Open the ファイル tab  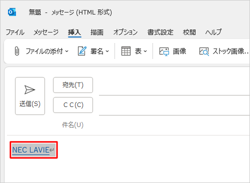coord(15,32)
